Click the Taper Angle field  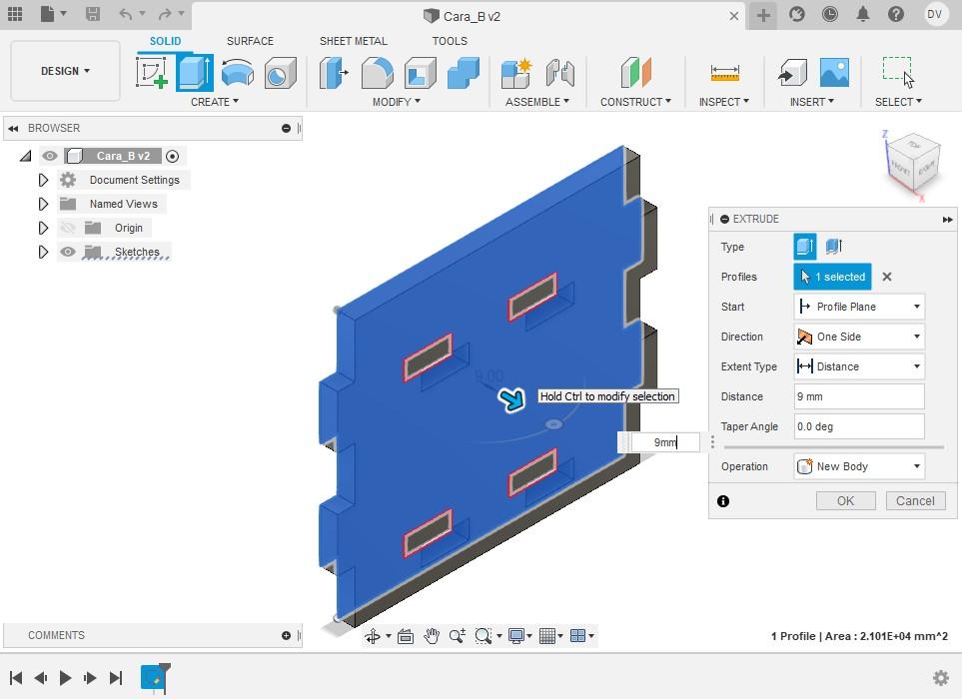click(859, 426)
